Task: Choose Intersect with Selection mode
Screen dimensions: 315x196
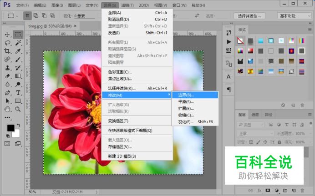Action: coord(52,15)
